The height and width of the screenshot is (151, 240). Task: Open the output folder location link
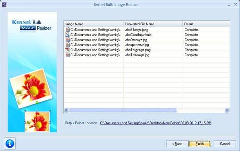pyautogui.click(x=156, y=123)
